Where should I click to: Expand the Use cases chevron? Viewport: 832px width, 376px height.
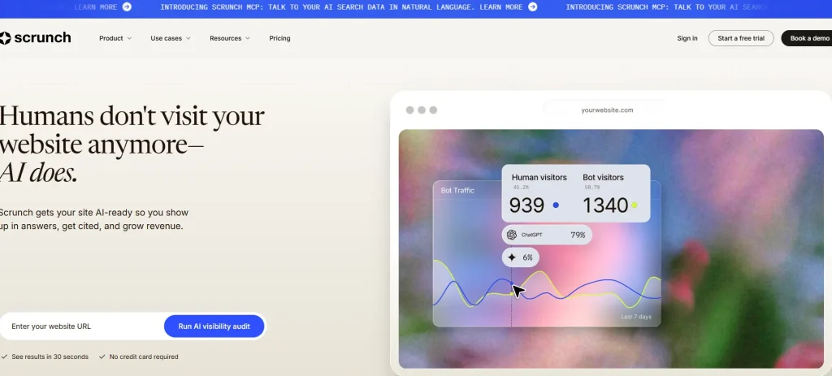click(188, 38)
